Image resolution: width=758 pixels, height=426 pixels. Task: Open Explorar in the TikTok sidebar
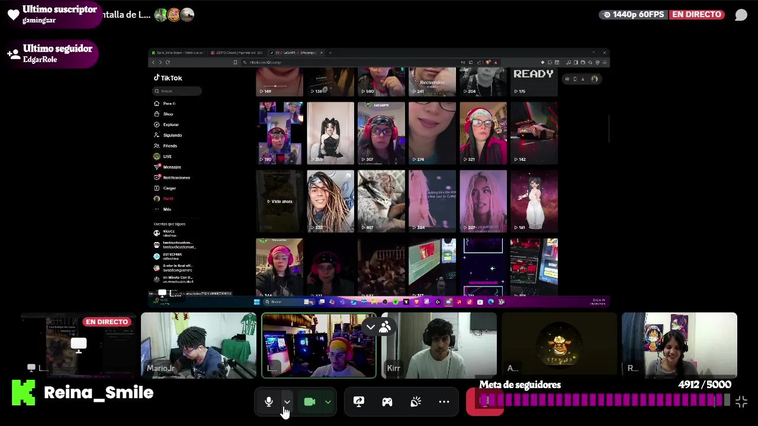point(171,125)
